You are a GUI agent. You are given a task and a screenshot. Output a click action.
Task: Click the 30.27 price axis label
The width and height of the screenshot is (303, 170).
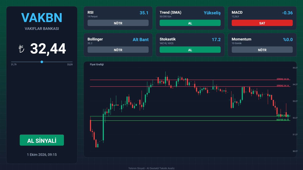coord(295,151)
